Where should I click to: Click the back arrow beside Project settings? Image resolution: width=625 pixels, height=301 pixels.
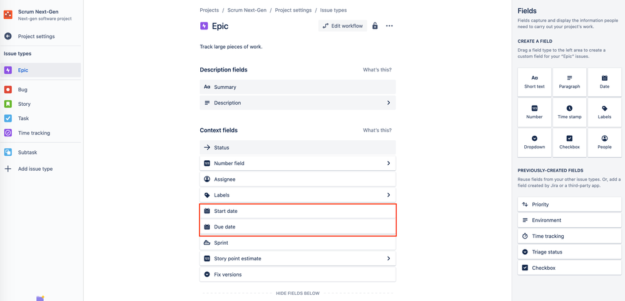pos(8,36)
